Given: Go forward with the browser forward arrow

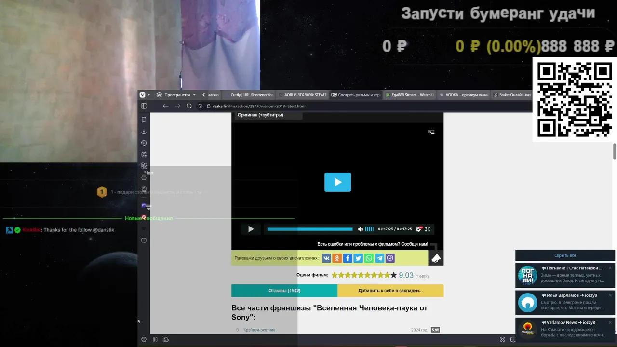Looking at the screenshot, I should pos(177,106).
